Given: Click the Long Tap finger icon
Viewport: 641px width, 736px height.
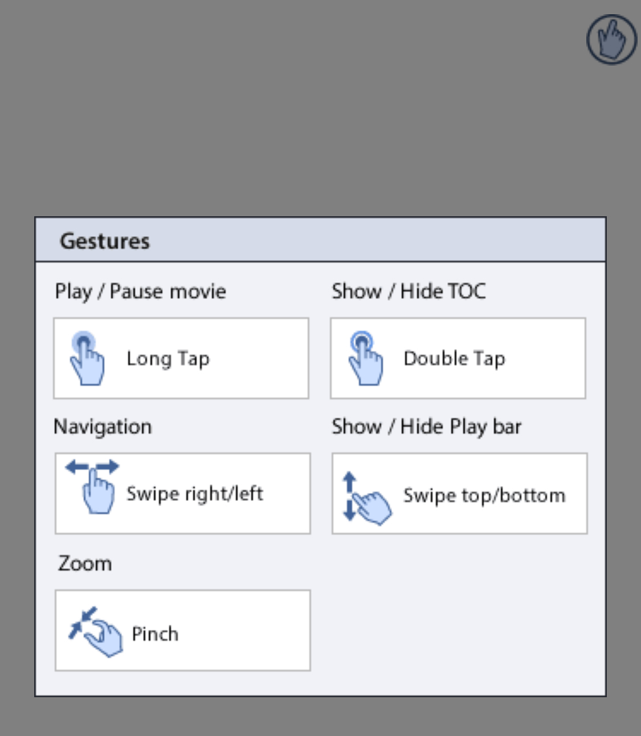Looking at the screenshot, I should pyautogui.click(x=87, y=358).
